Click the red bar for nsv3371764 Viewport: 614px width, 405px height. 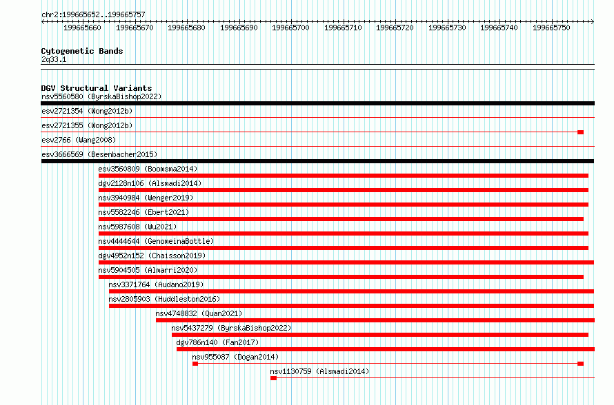point(351,291)
